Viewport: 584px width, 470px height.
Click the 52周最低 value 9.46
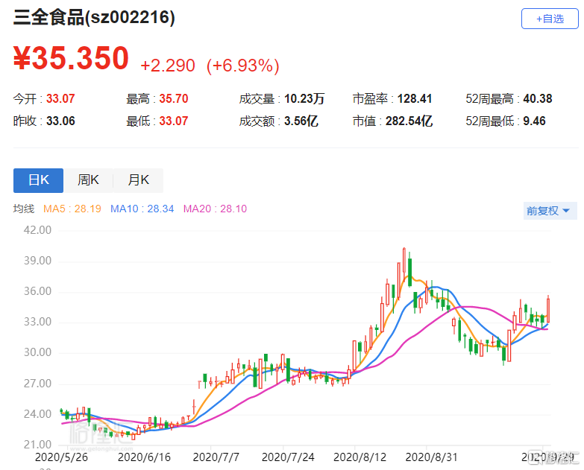pos(534,121)
